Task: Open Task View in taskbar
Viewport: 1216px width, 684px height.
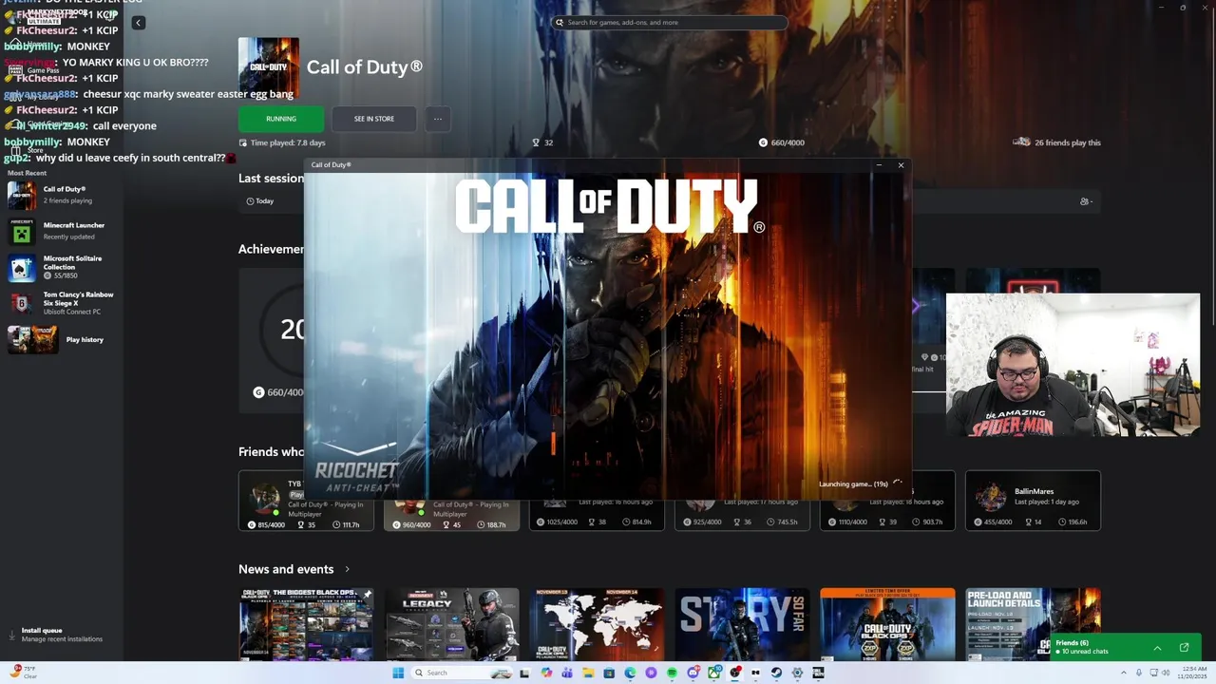Action: pyautogui.click(x=524, y=673)
